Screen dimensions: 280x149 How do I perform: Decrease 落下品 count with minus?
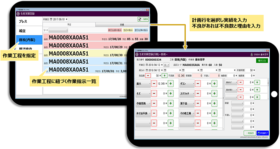point(198,103)
